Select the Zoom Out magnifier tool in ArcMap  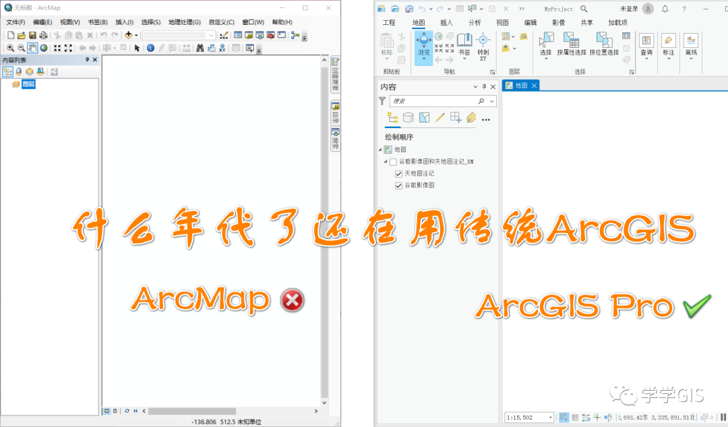22,48
